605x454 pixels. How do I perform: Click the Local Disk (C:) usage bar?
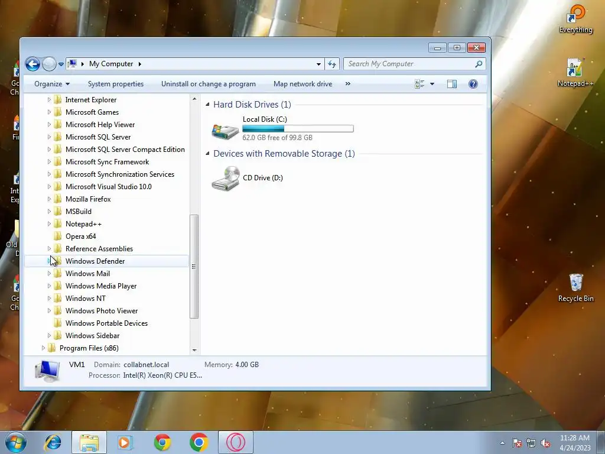298,128
